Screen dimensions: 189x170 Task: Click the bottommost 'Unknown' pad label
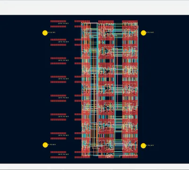[63, 154]
